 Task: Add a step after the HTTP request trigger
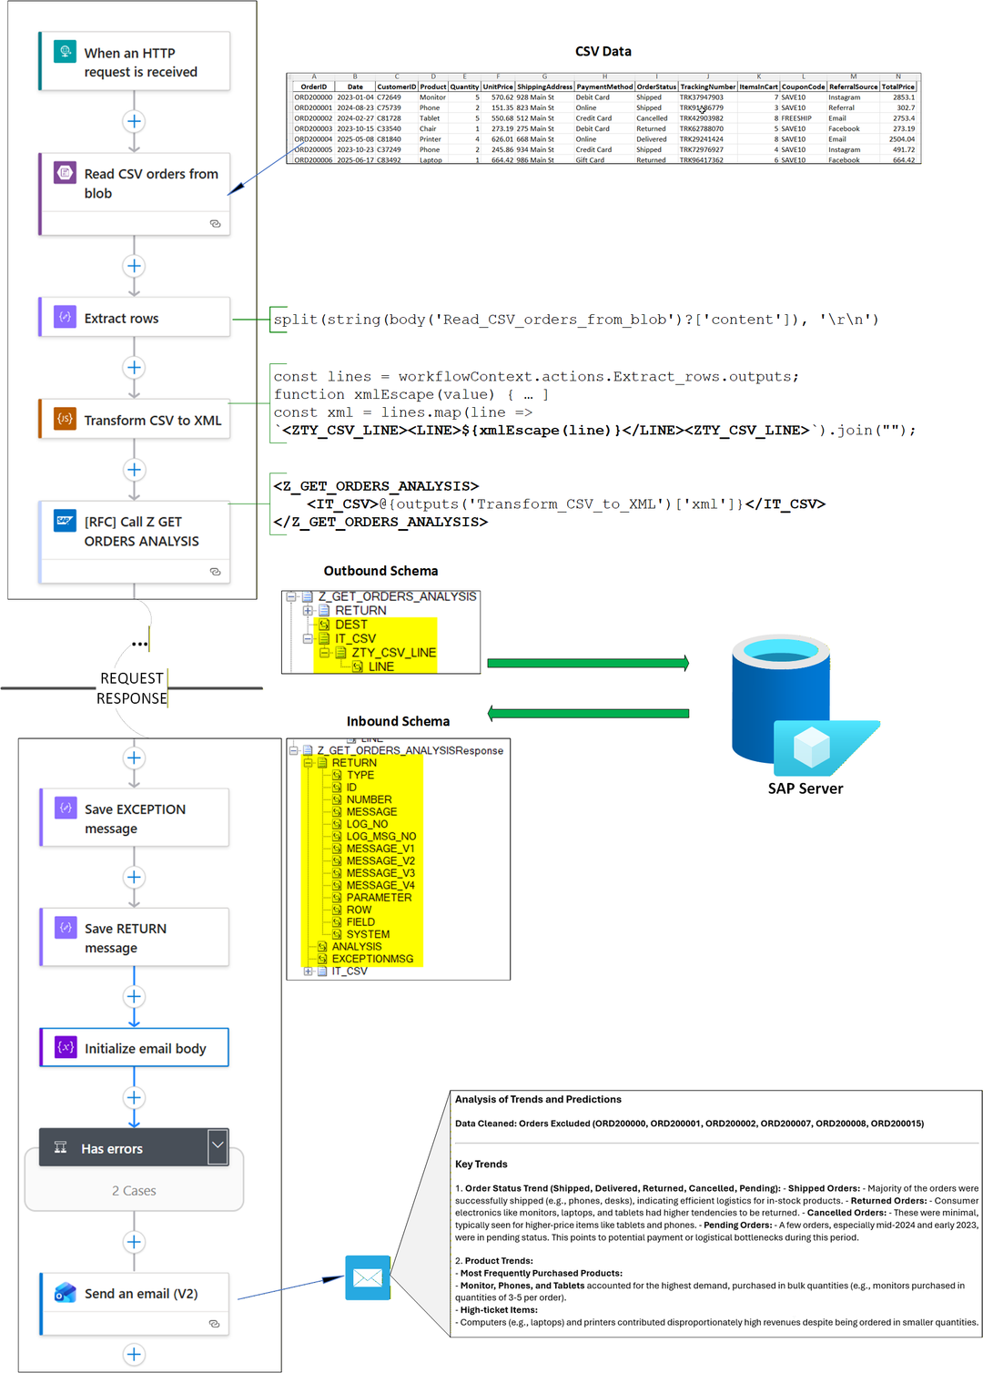point(134,121)
